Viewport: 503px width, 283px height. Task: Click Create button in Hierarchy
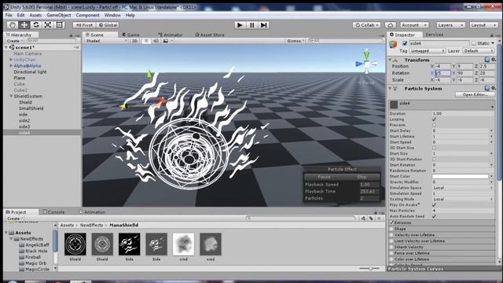tap(14, 41)
